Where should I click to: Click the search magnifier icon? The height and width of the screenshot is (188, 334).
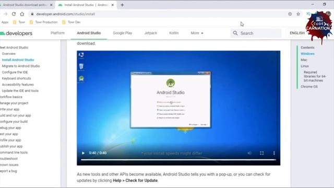click(235, 33)
